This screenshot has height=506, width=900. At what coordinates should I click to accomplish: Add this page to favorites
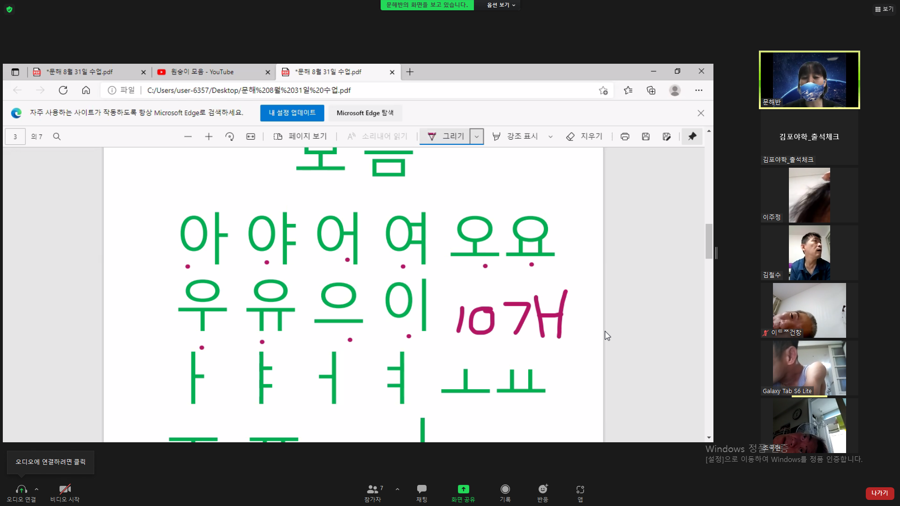coord(603,90)
